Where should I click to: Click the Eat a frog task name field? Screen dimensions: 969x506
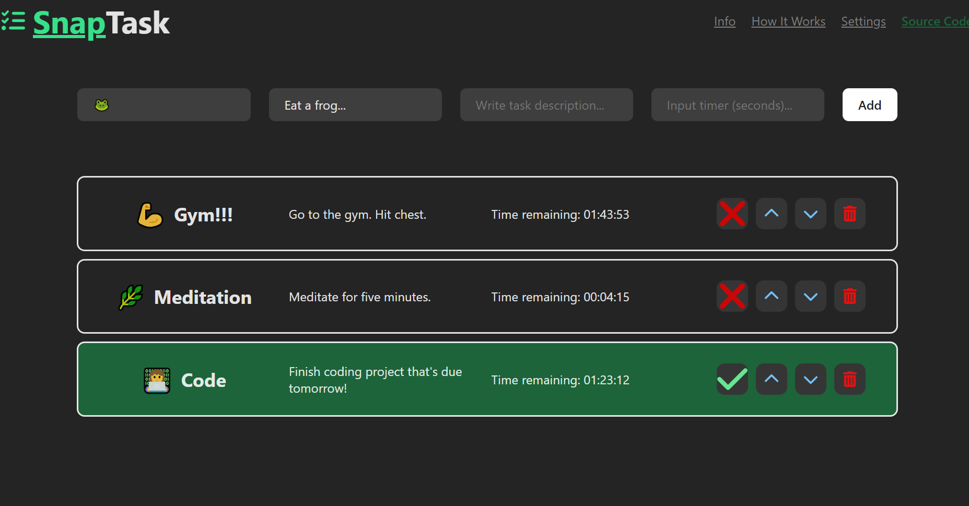coord(355,104)
